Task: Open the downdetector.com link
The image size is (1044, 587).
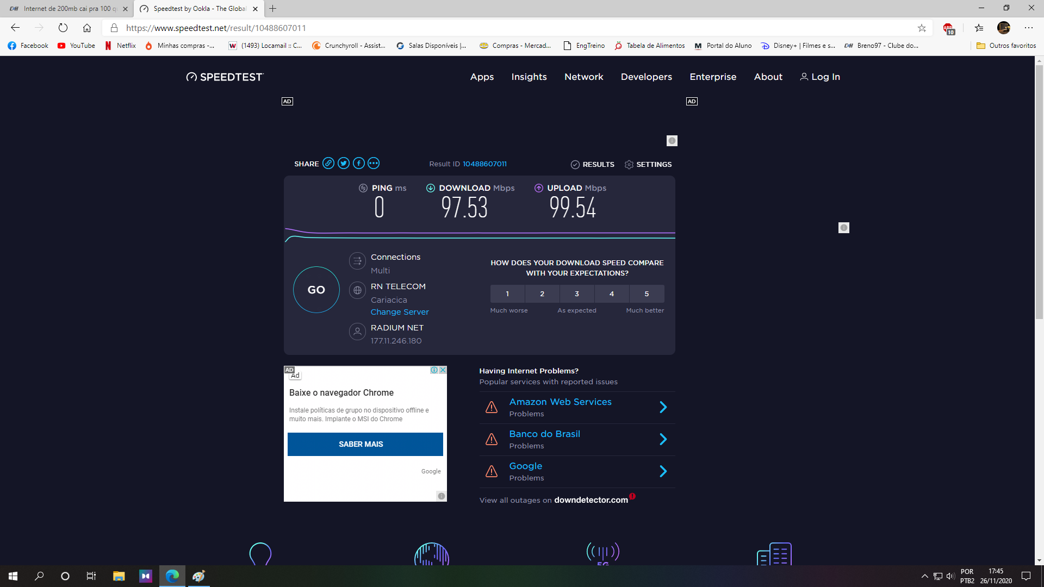Action: point(591,500)
